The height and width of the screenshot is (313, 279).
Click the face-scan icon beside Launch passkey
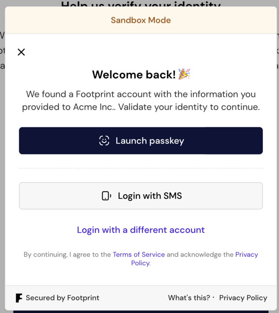pos(104,140)
